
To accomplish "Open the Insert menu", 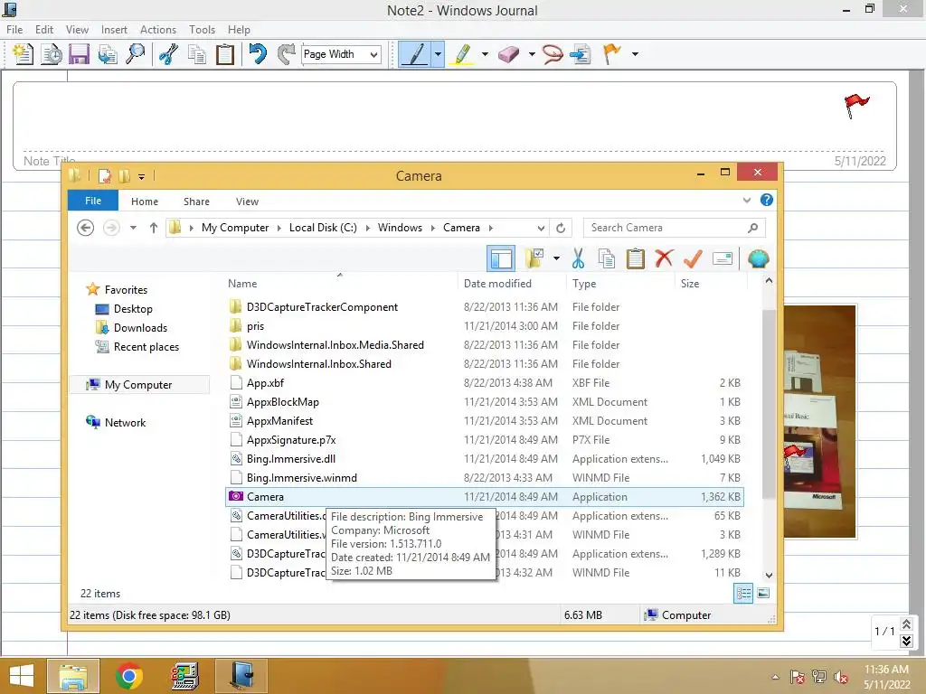I will pyautogui.click(x=114, y=30).
